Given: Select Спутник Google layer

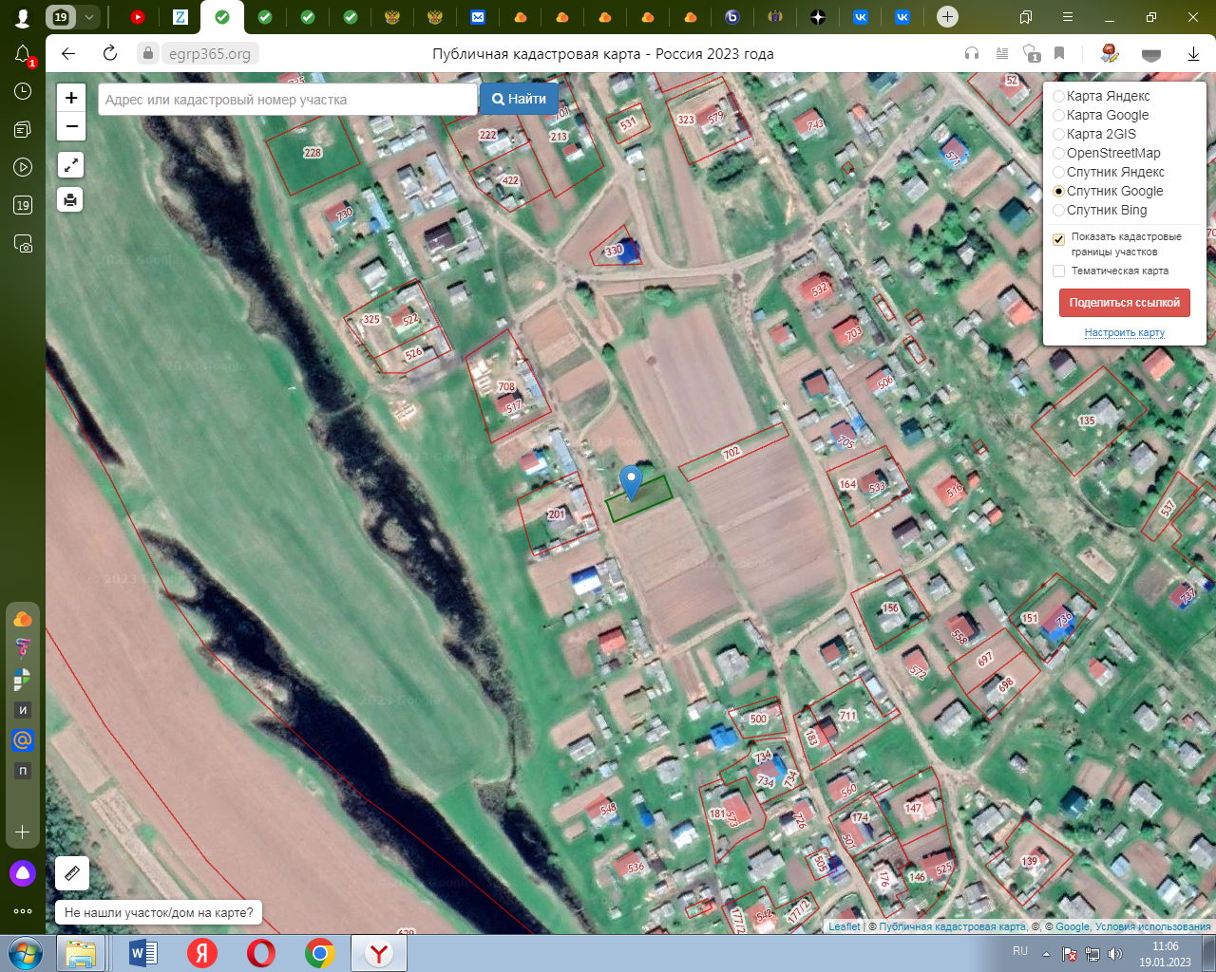Looking at the screenshot, I should pos(1058,191).
